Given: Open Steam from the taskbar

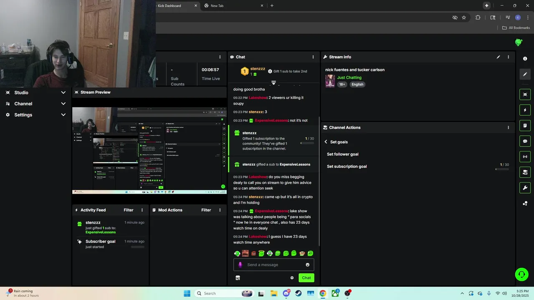Looking at the screenshot, I should (298, 293).
